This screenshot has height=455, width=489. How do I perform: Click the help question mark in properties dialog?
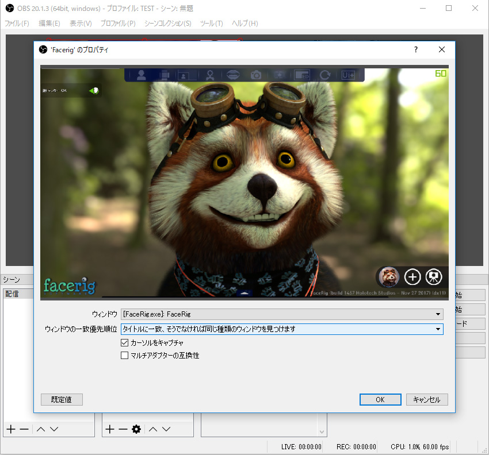point(416,49)
